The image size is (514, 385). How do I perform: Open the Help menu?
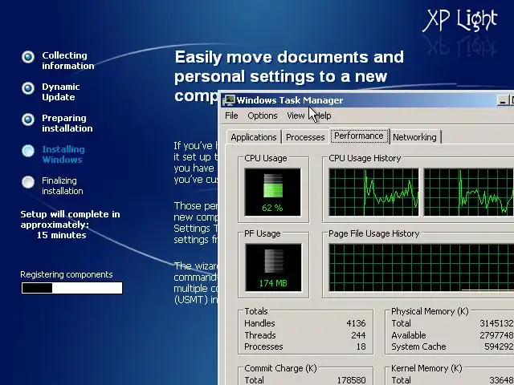[x=323, y=115]
